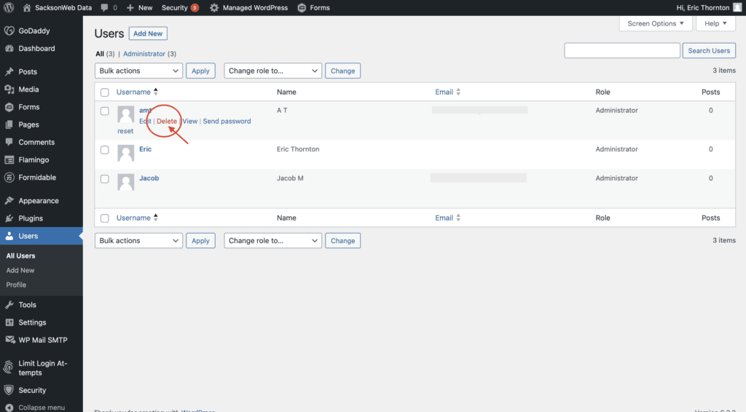Click the Comments sidebar icon
The height and width of the screenshot is (412, 746).
tap(9, 142)
